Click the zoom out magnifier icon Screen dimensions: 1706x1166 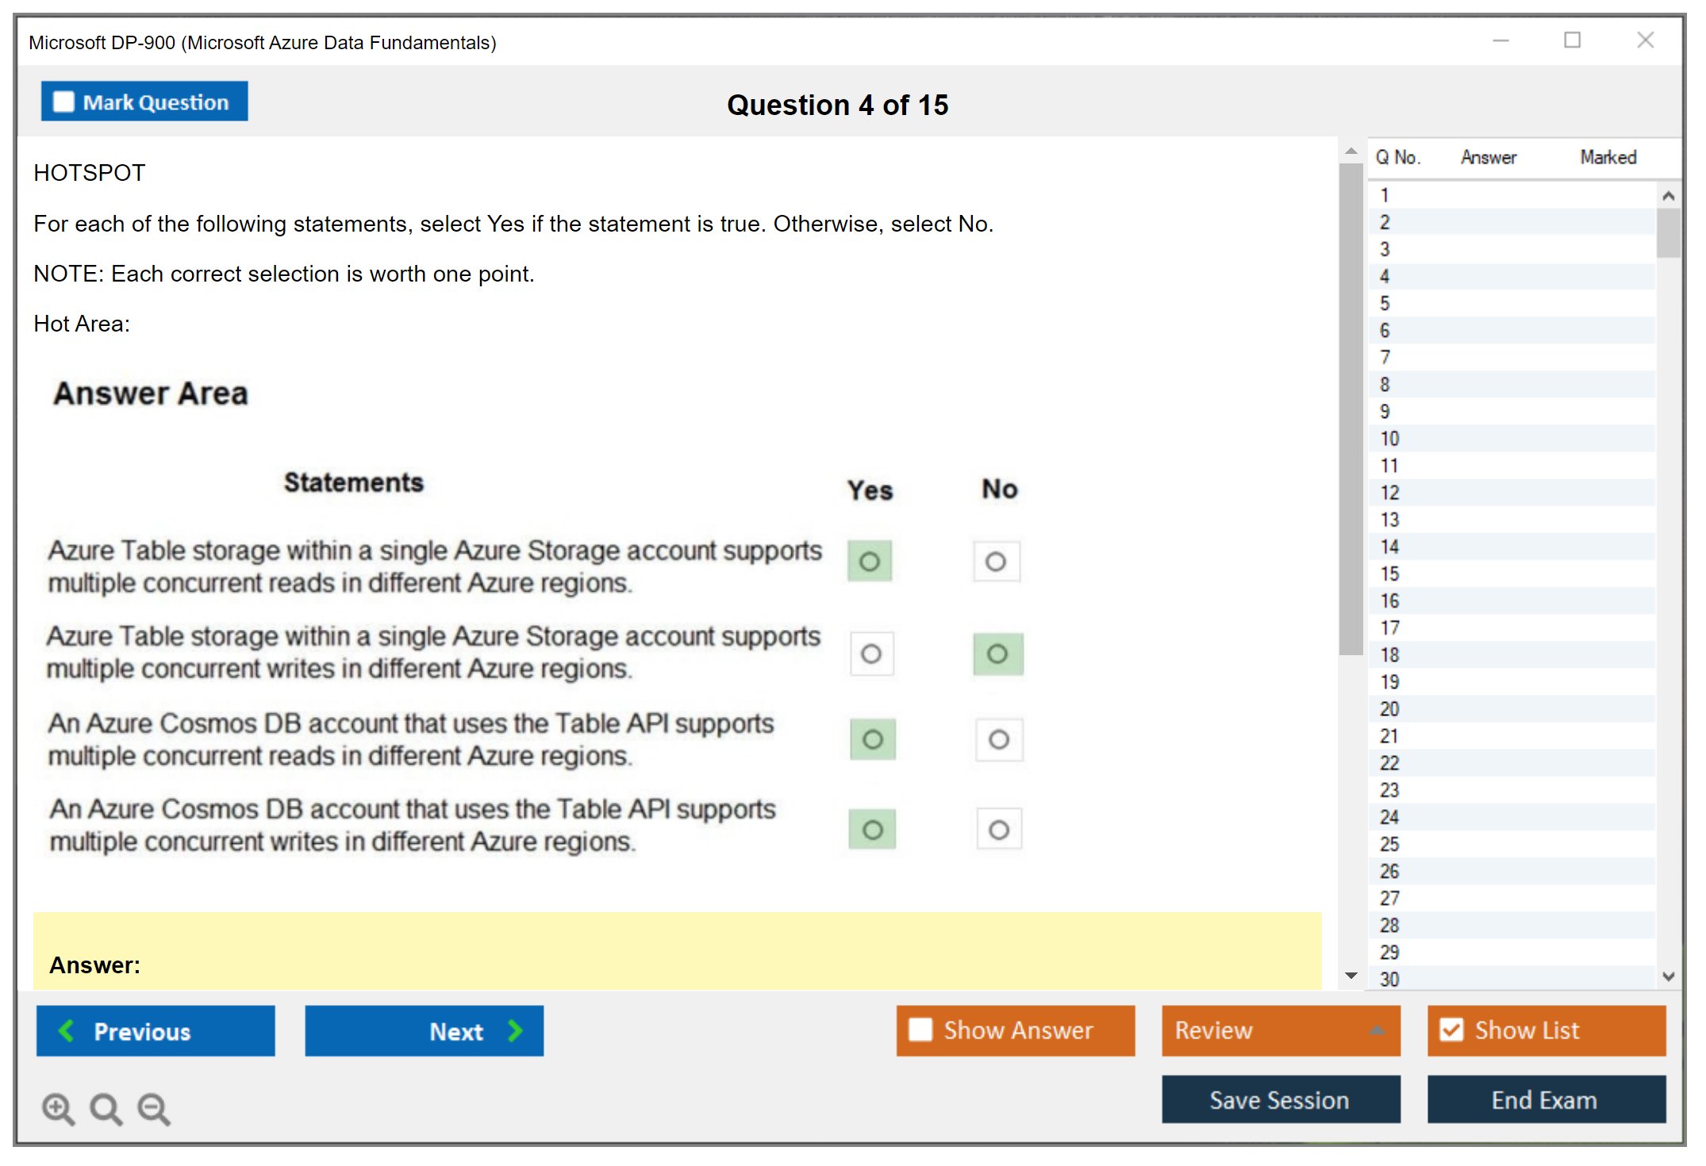(x=153, y=1108)
